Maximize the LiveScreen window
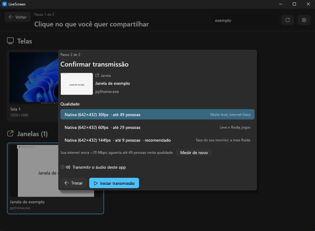 (x=294, y=4)
